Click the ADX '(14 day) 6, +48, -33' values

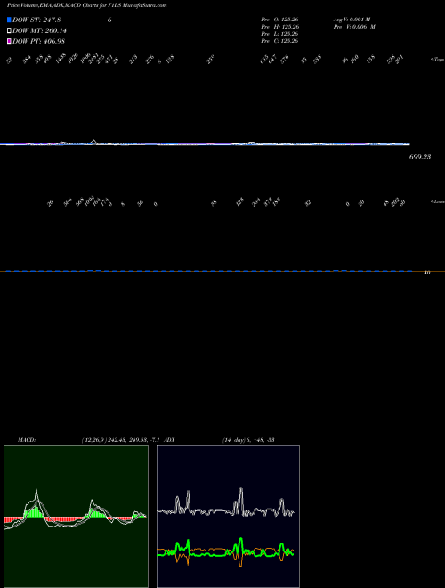[x=248, y=440]
